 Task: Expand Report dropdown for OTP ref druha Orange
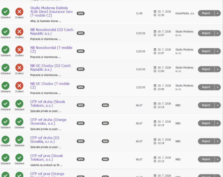pyautogui.click(x=218, y=123)
